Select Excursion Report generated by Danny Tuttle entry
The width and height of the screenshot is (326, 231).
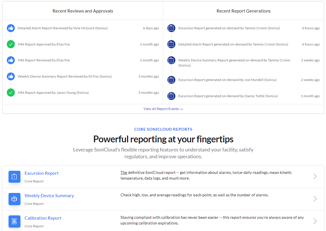coord(228,96)
